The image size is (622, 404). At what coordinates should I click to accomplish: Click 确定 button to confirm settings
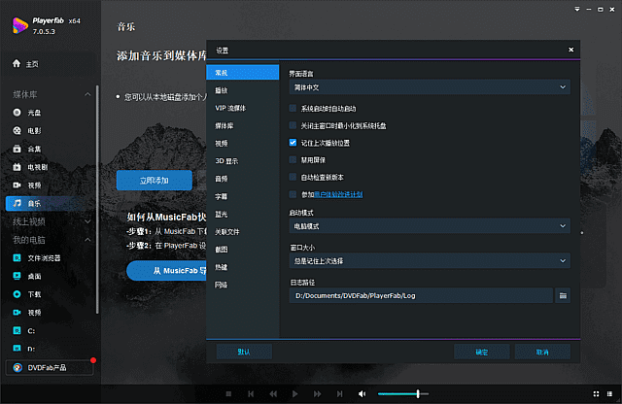click(x=482, y=352)
